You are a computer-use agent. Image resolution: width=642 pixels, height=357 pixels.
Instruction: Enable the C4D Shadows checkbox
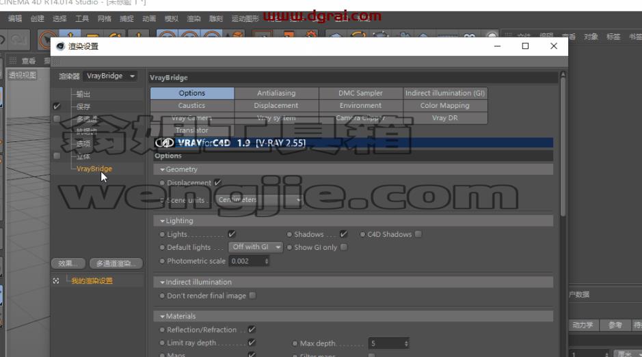(418, 234)
